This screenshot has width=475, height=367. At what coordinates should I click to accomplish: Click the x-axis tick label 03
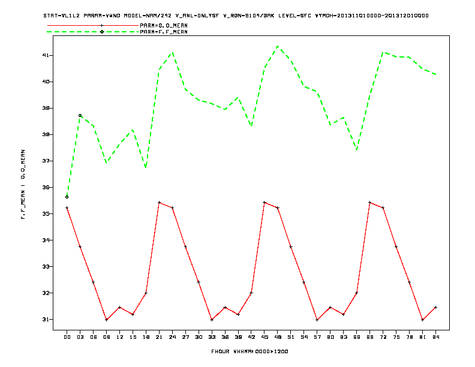click(x=80, y=337)
